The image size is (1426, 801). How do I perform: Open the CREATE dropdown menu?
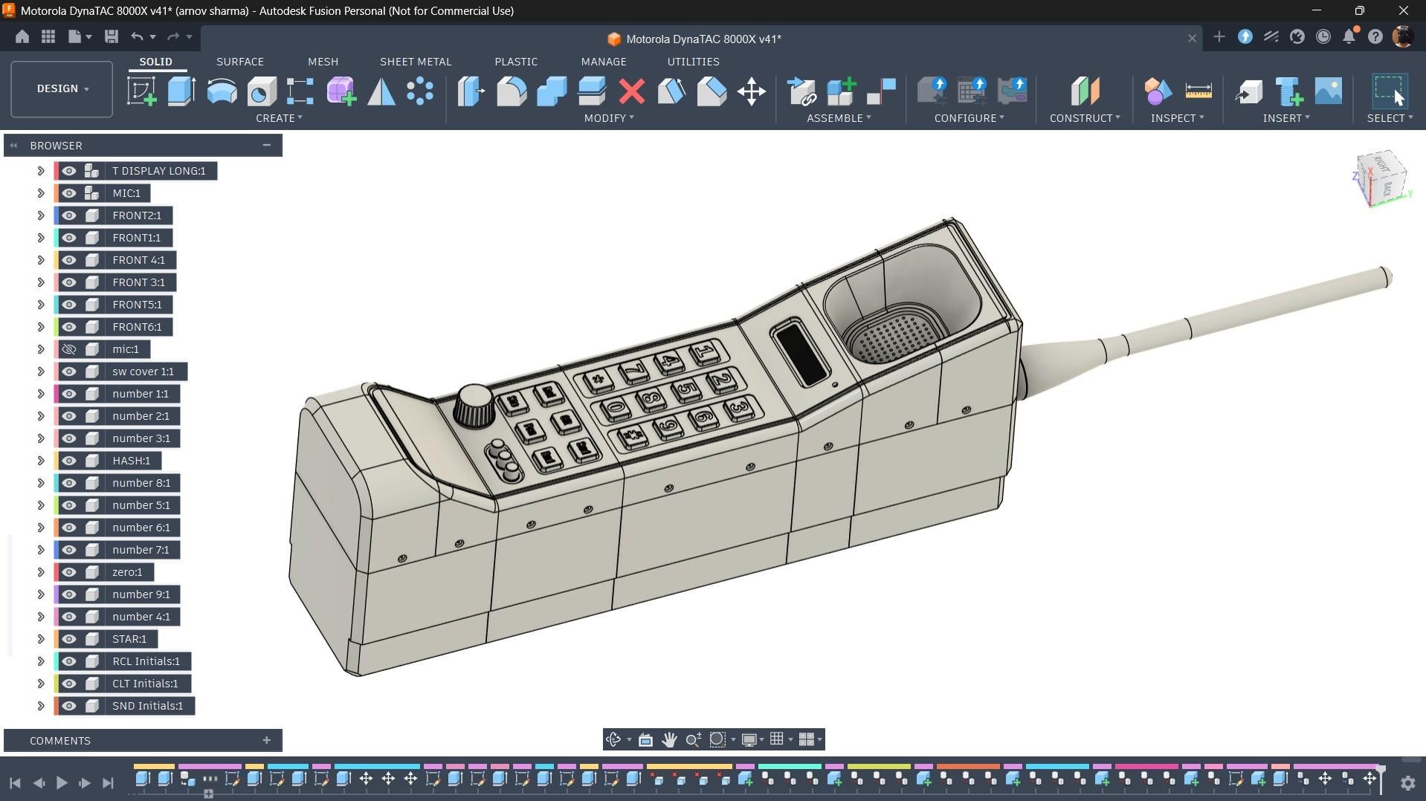click(279, 118)
